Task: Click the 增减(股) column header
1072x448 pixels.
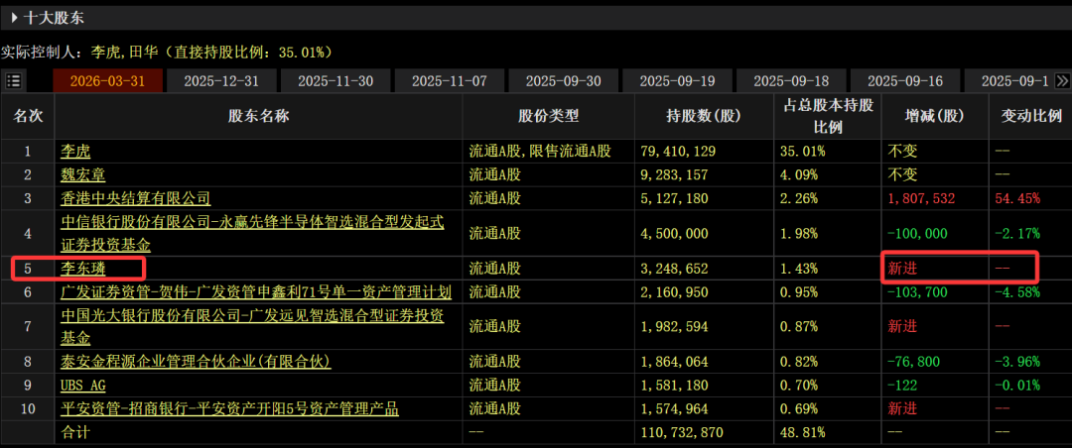Action: point(935,116)
